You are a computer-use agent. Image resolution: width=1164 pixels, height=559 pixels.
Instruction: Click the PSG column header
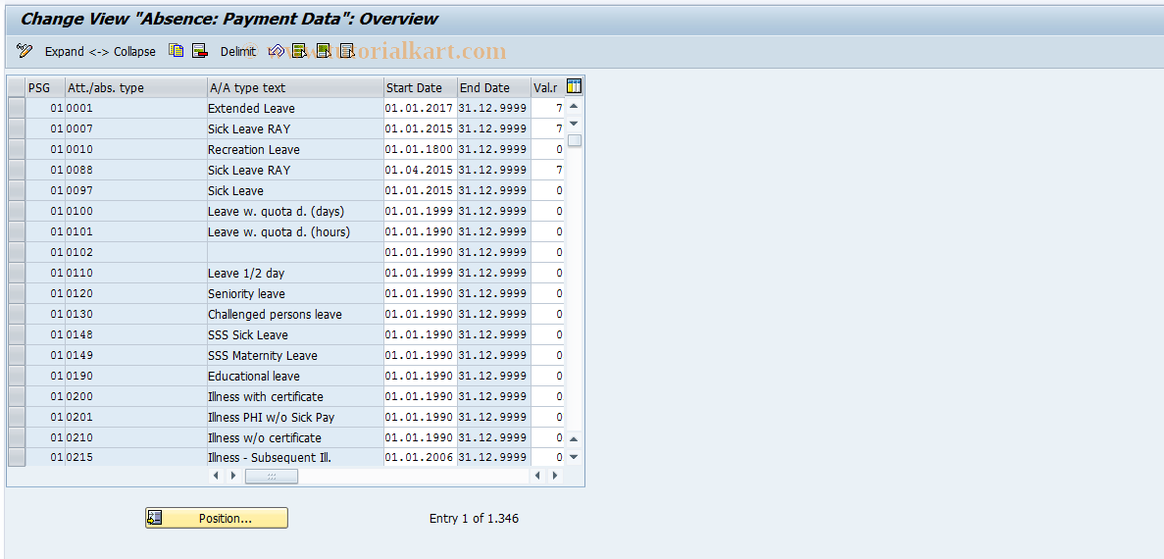click(45, 87)
